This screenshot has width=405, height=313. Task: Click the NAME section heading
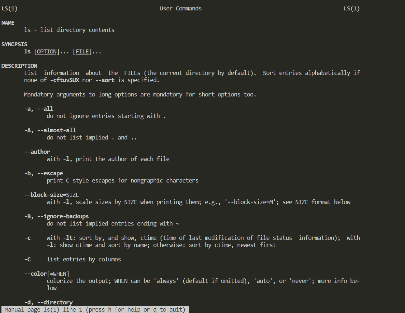point(8,23)
